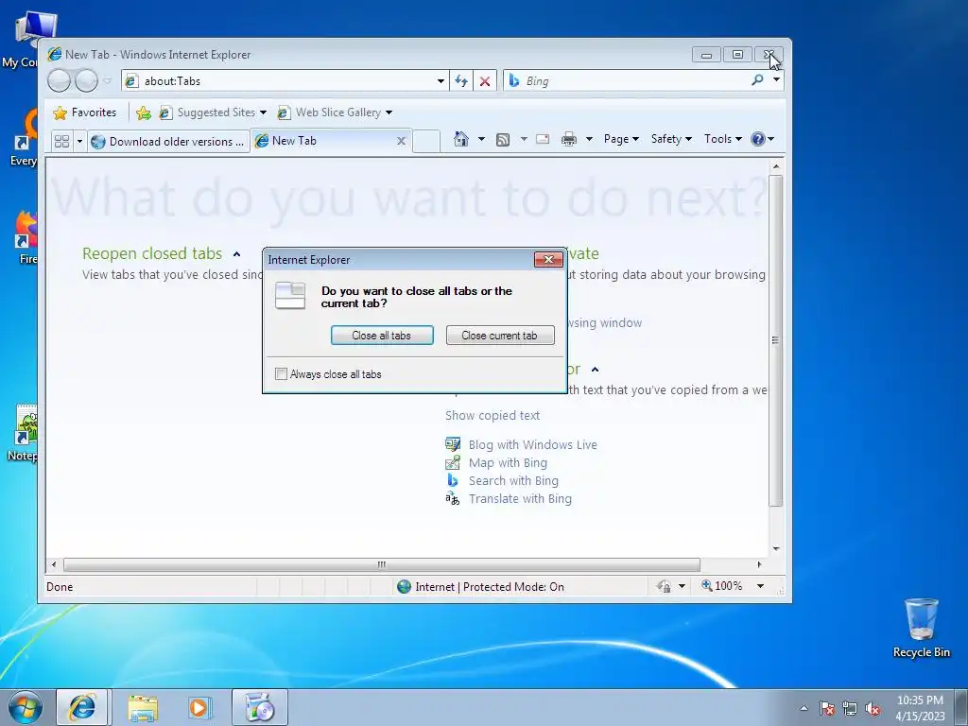The image size is (968, 726).
Task: Click Translate with Bing link
Action: pyautogui.click(x=520, y=498)
